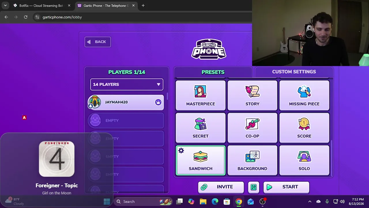Open Task View on the taskbar

(180, 202)
